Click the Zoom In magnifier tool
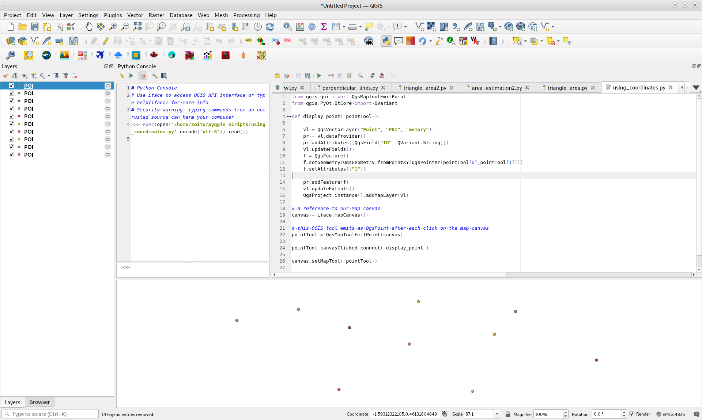702x420 pixels. [x=113, y=27]
